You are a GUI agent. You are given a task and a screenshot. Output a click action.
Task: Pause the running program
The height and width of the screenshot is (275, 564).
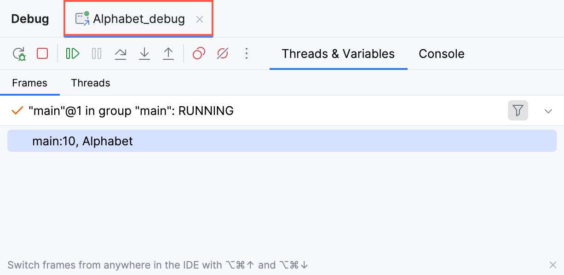[97, 53]
